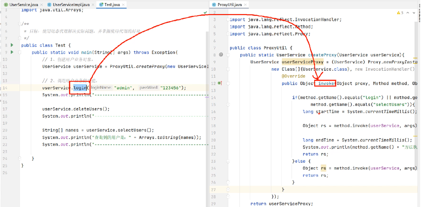Fold the InvocationHandler block on ProxyUtil.java line 10
Screen dimensions: 422x207
point(228,69)
